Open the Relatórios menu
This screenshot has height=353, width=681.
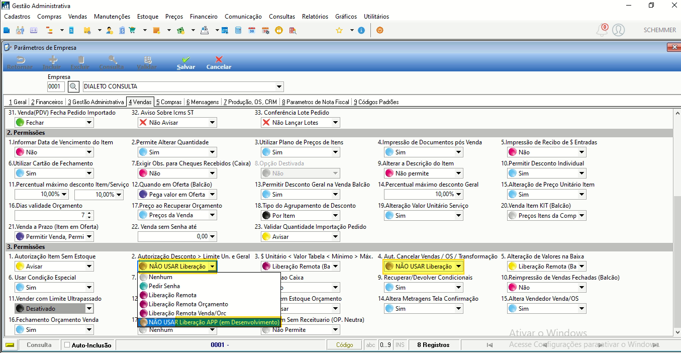point(315,17)
